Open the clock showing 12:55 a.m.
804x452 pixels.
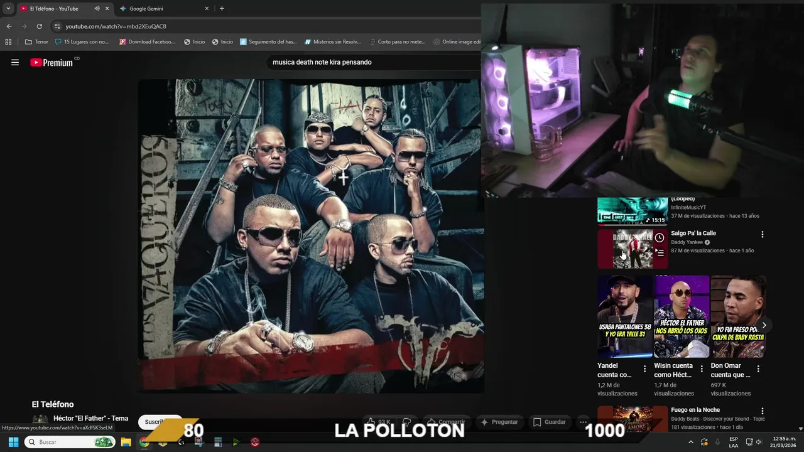[783, 442]
